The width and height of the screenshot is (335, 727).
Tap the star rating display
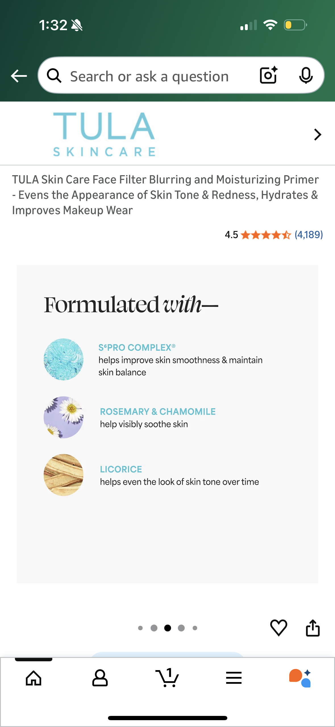click(x=266, y=235)
